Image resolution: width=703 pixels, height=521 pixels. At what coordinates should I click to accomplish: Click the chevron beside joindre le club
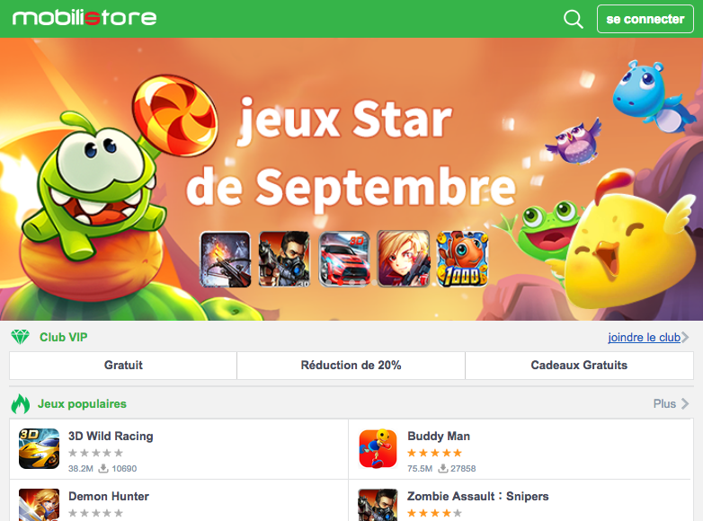click(685, 338)
